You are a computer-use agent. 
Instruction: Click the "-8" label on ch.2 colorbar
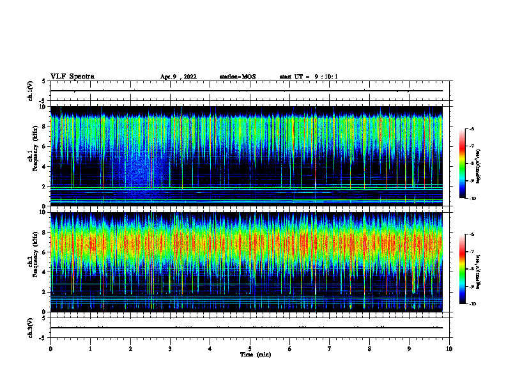pyautogui.click(x=471, y=269)
